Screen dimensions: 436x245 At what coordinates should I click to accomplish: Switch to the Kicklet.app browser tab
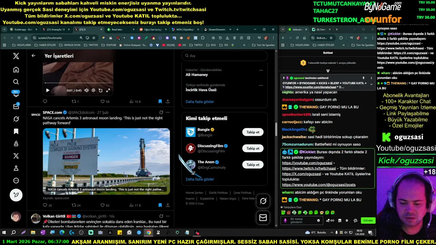[x=23, y=30]
